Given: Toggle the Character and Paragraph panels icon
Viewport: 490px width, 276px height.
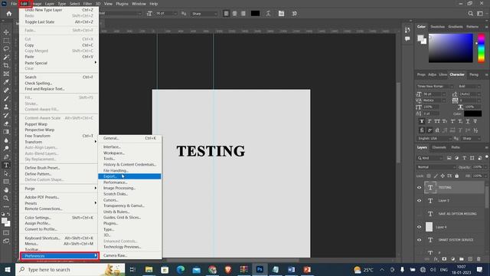Looking at the screenshot, I should (281, 14).
